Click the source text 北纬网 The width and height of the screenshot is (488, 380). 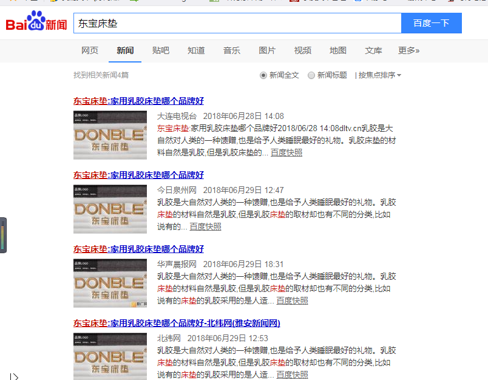tap(169, 339)
